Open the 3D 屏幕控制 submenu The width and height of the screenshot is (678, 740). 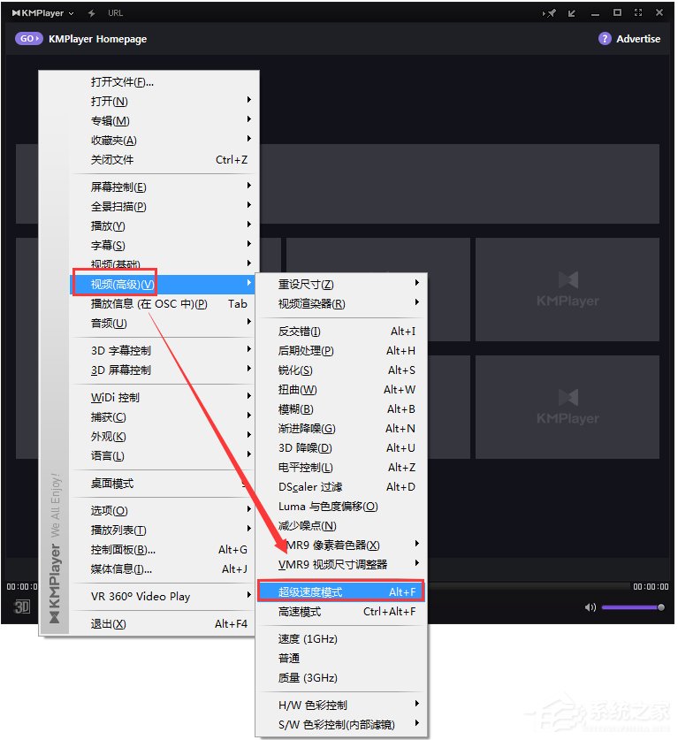tap(163, 370)
